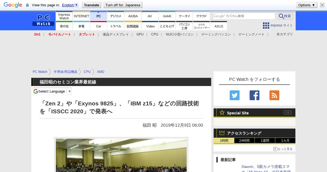Click the Translate button
The width and height of the screenshot is (327, 172).
[x=92, y=5]
